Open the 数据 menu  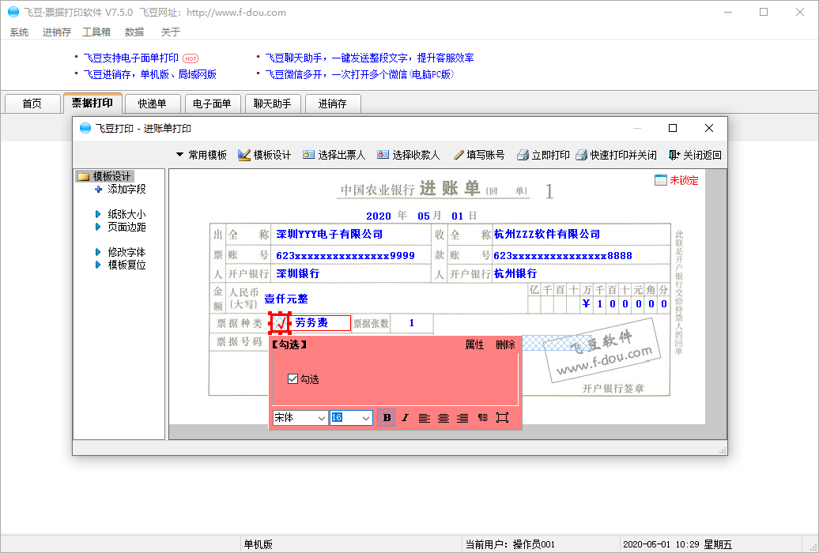coord(134,32)
